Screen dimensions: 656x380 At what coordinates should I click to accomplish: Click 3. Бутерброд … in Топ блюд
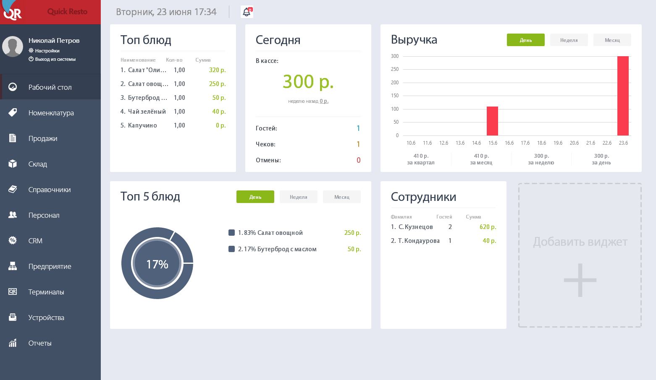coord(173,98)
